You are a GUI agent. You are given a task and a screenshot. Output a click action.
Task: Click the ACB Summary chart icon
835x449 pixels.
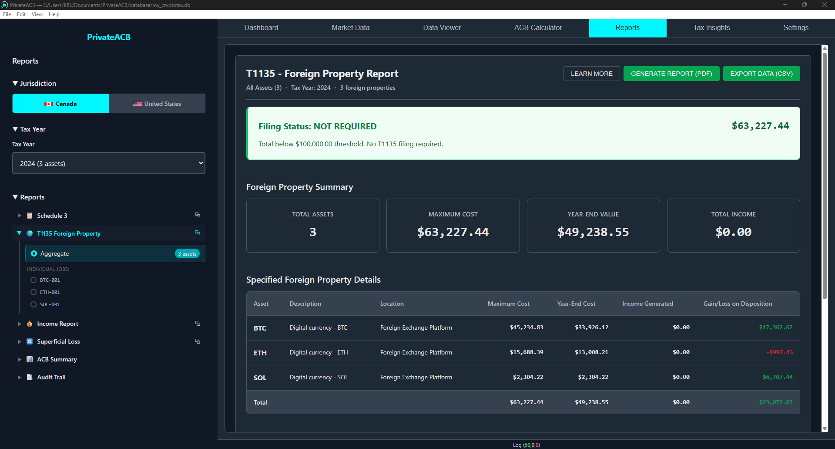coord(30,359)
